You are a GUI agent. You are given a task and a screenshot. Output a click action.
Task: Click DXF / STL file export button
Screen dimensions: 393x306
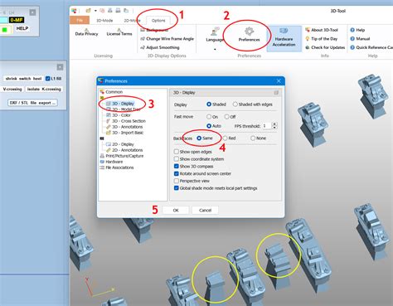click(x=32, y=103)
